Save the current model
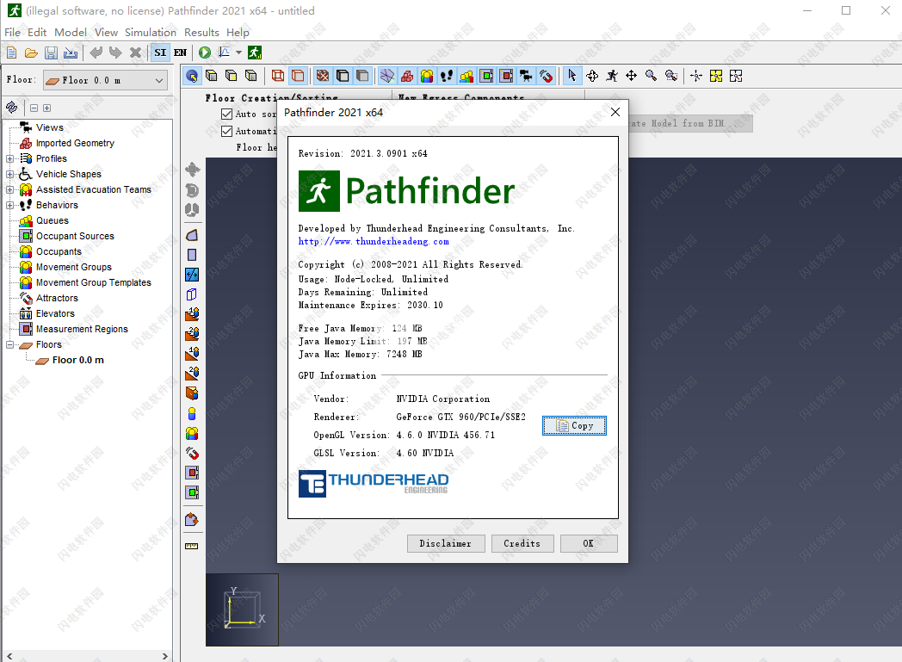 click(51, 52)
